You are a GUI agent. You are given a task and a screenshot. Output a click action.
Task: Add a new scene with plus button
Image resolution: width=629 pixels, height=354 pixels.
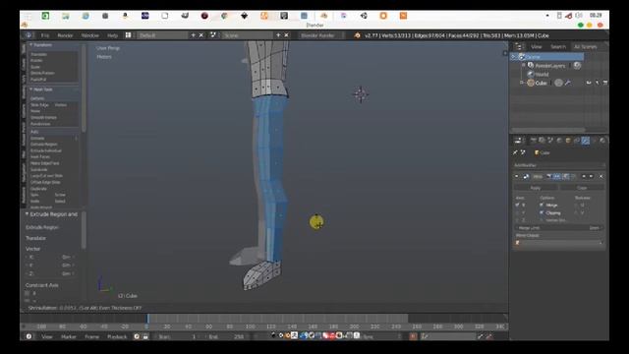coord(278,35)
